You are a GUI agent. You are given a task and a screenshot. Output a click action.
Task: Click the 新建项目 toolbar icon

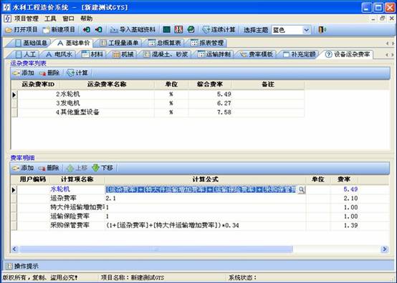click(x=47, y=30)
